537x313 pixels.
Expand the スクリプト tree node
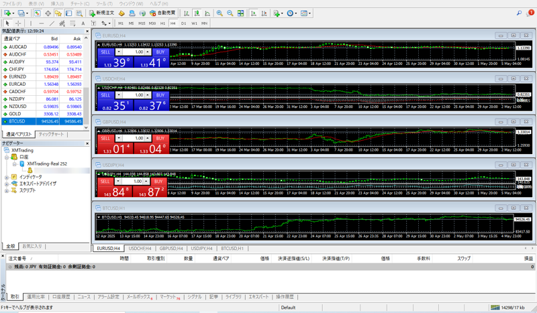pyautogui.click(x=7, y=190)
